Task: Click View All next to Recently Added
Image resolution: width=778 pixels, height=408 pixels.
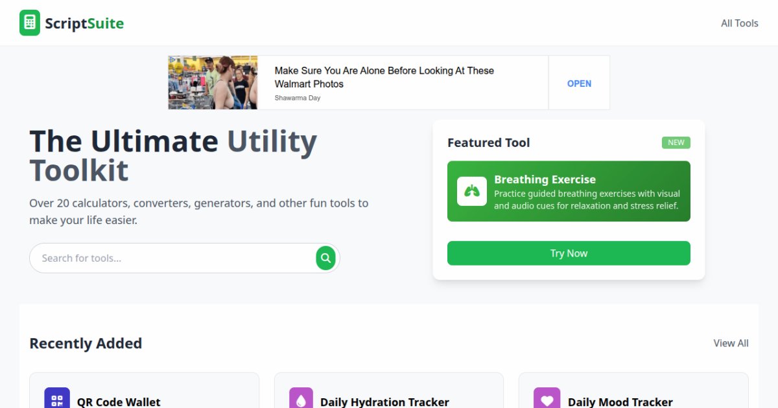Action: point(731,343)
